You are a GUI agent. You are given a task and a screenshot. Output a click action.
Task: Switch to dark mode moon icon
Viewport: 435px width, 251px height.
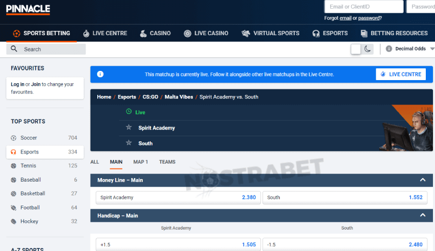367,49
